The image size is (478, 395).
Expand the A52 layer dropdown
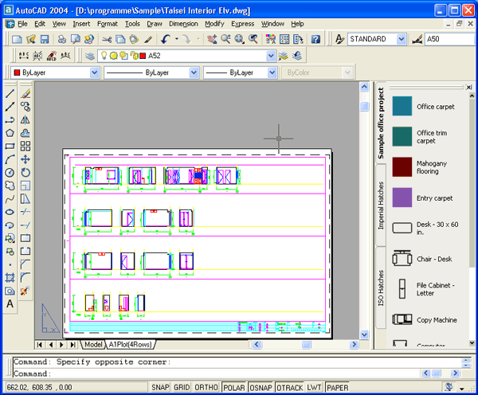coord(271,56)
